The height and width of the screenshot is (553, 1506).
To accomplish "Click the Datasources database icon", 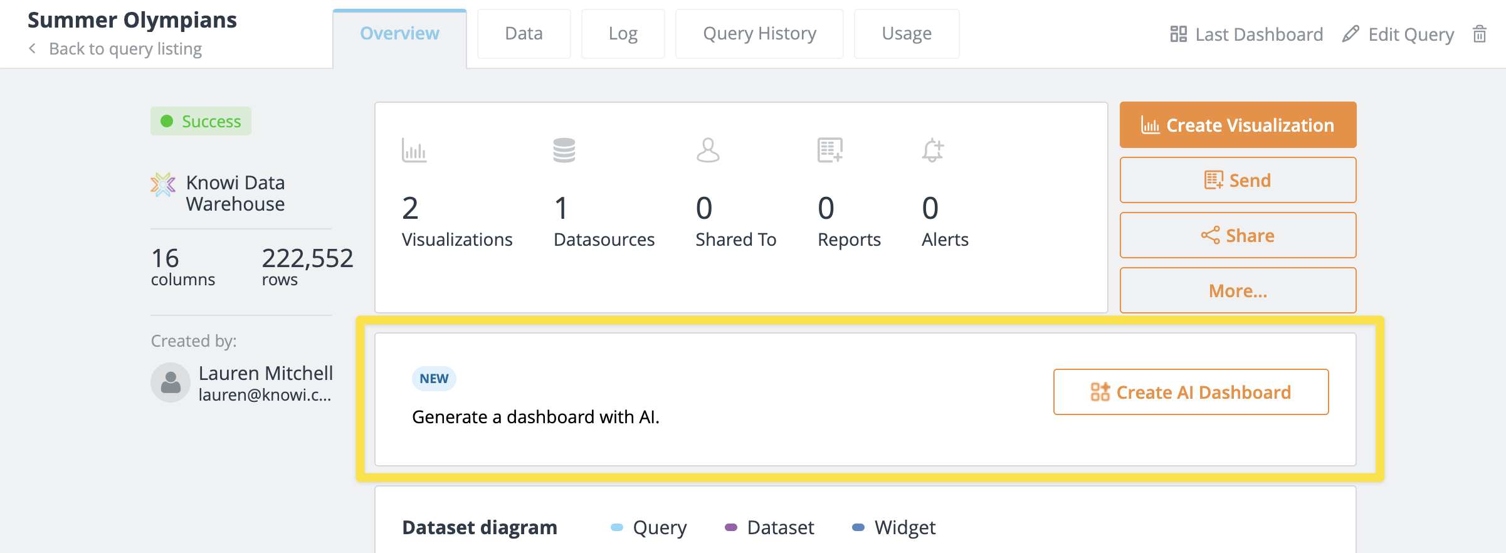I will [564, 150].
